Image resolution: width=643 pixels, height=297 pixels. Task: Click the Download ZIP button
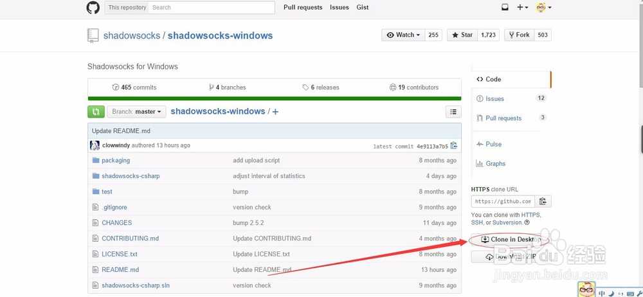coord(511,256)
